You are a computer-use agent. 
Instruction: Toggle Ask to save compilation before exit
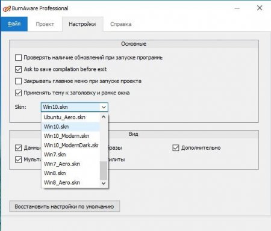[x=18, y=69]
